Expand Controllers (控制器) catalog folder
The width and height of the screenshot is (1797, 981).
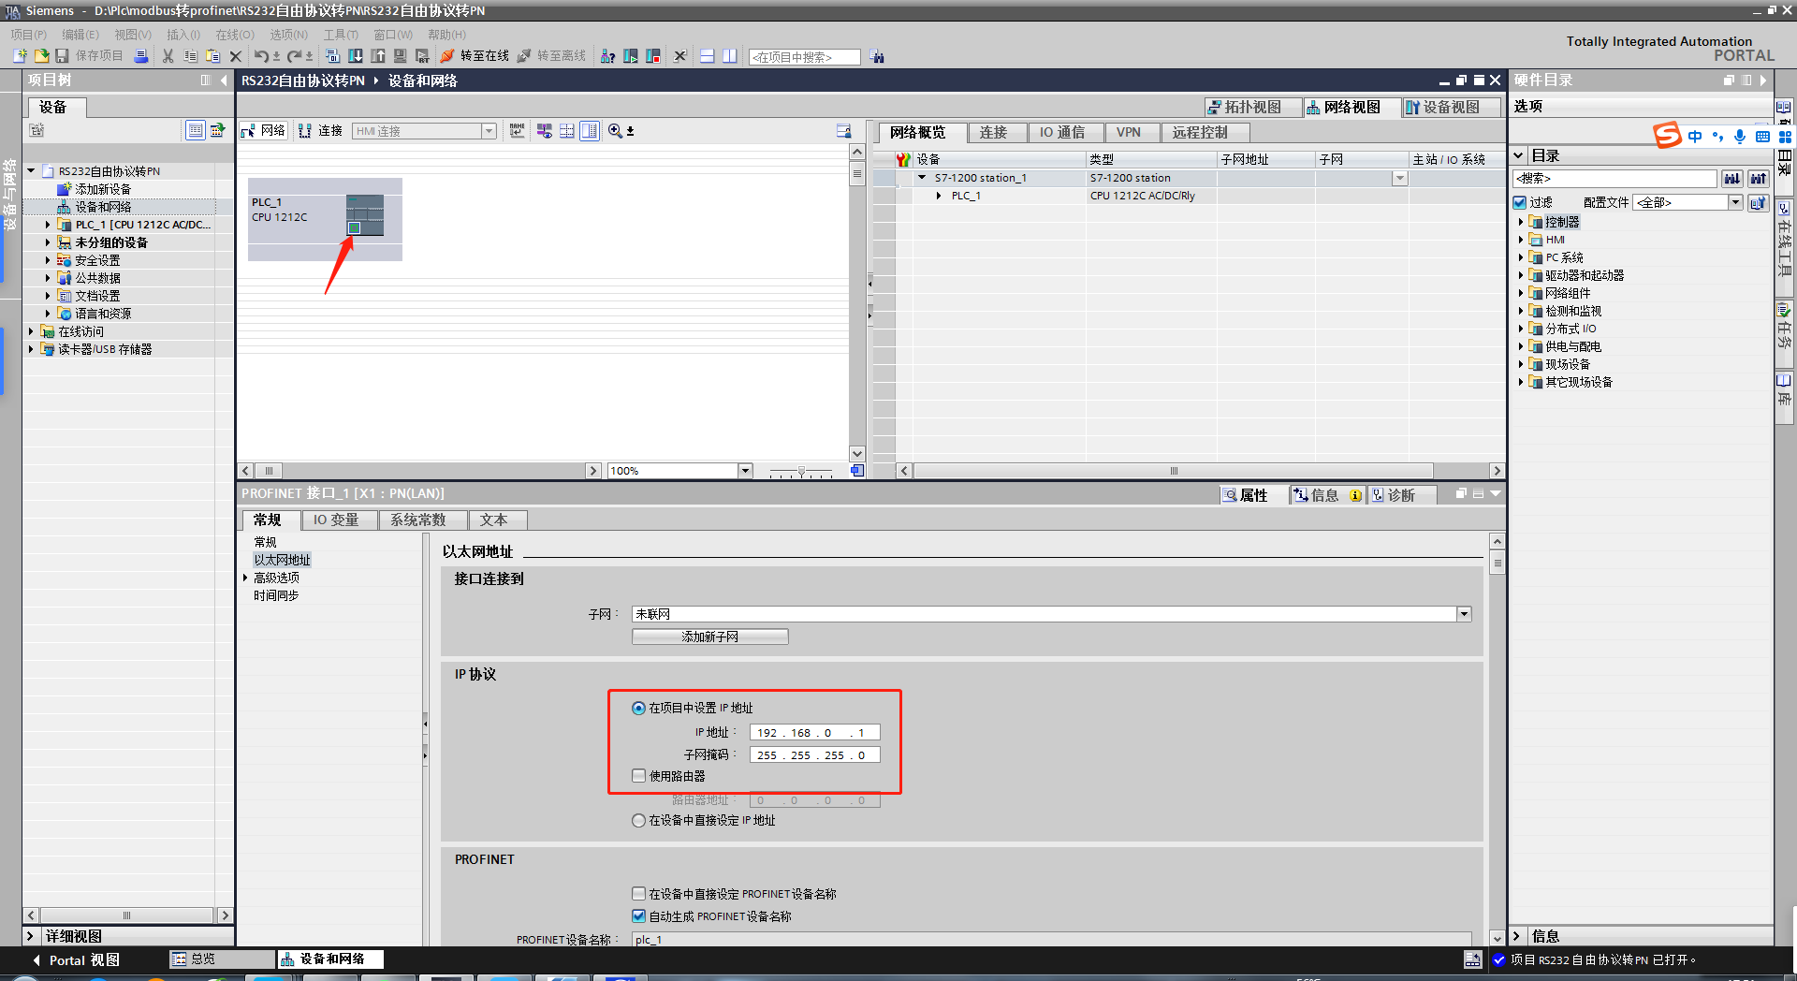(x=1520, y=222)
